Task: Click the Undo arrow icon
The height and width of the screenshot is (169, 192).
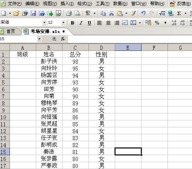Action: 143,13
